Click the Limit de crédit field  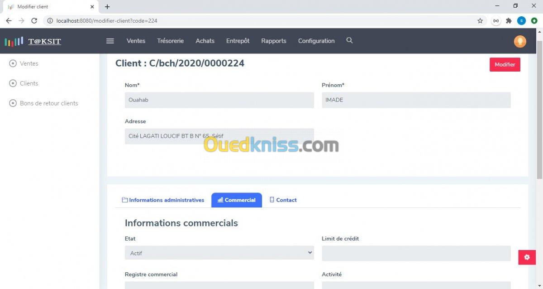(416, 254)
